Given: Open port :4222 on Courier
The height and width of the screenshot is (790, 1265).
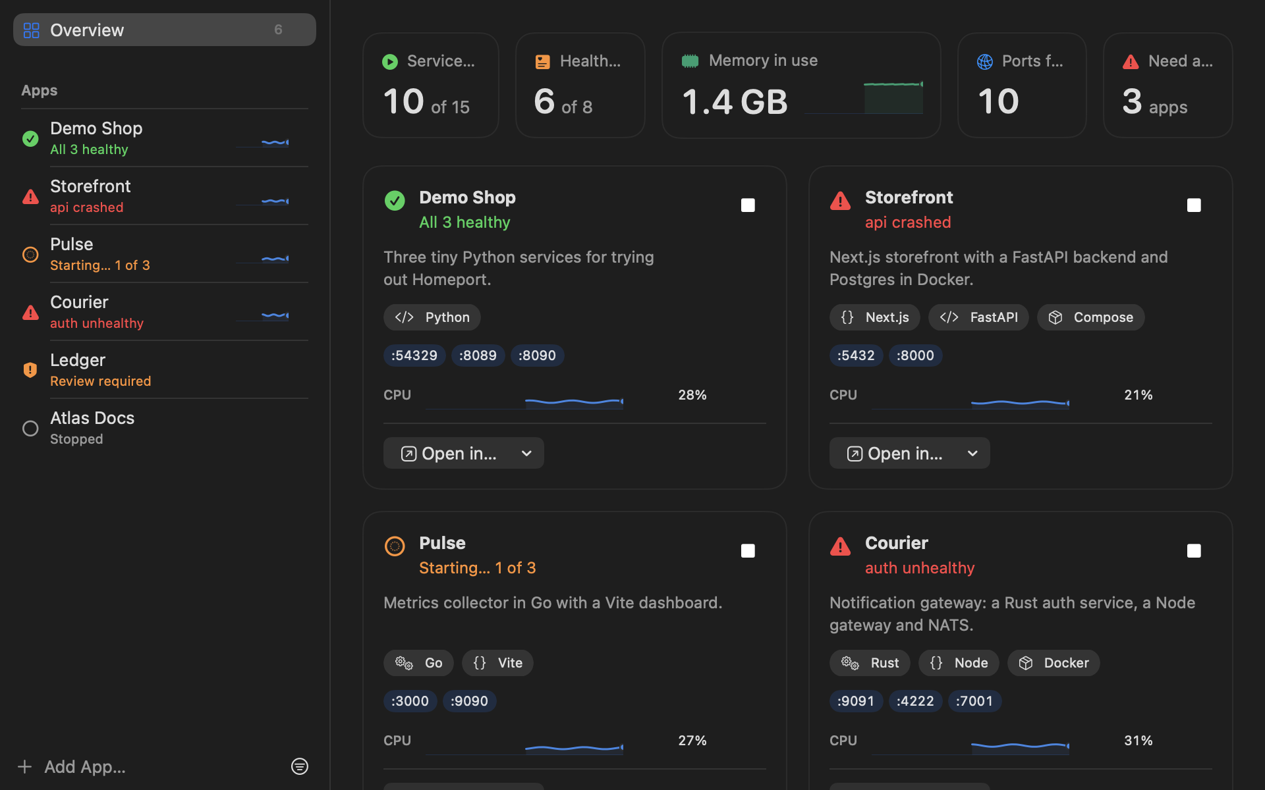Looking at the screenshot, I should click(915, 701).
